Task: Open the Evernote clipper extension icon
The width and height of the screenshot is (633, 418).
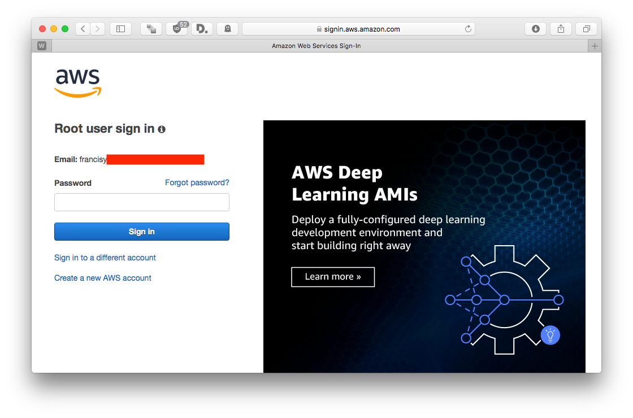Action: click(x=151, y=29)
